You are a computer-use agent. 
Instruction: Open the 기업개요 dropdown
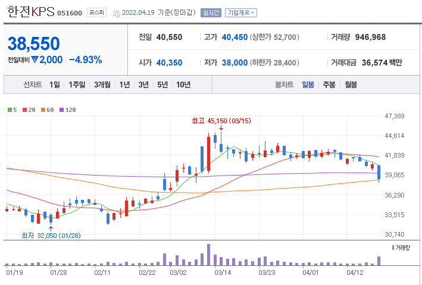tap(241, 12)
